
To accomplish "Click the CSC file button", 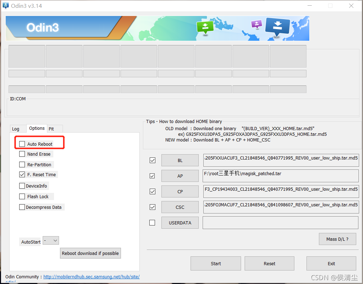I will [180, 207].
